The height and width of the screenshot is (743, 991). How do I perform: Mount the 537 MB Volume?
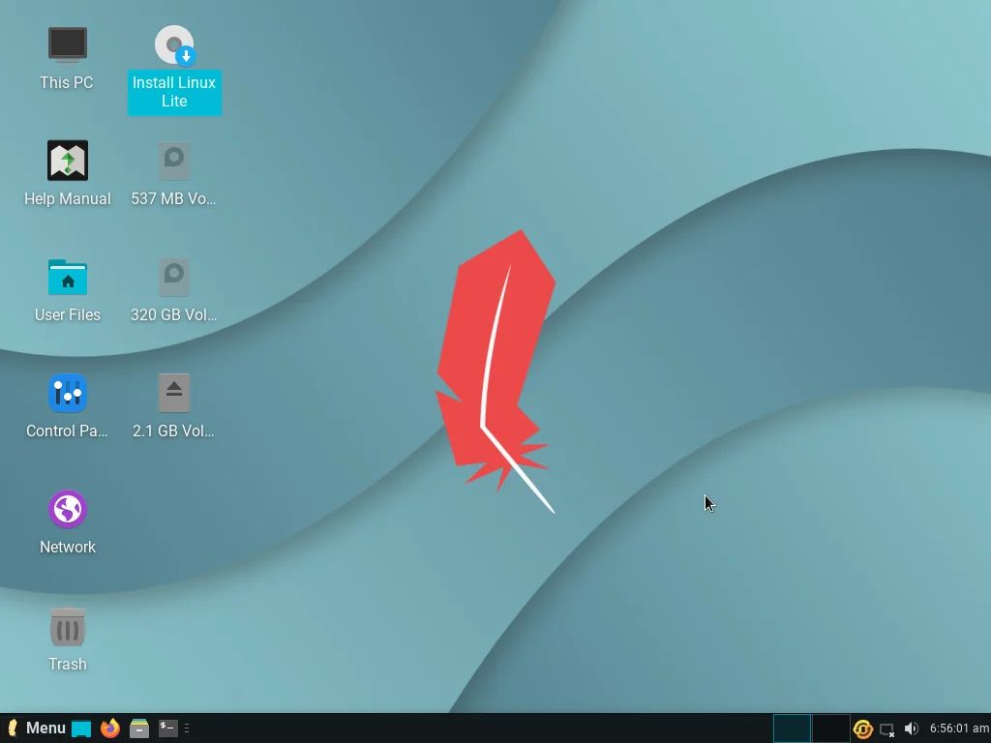click(x=173, y=161)
